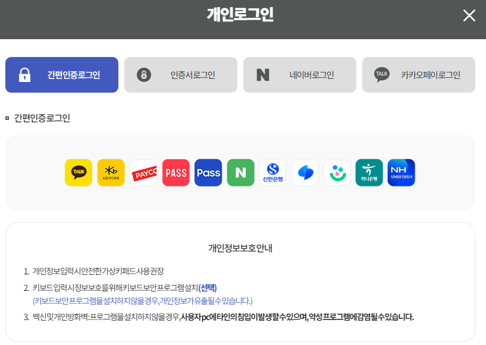Open the 인증서로그인 tab
The width and height of the screenshot is (486, 345).
[x=181, y=75]
